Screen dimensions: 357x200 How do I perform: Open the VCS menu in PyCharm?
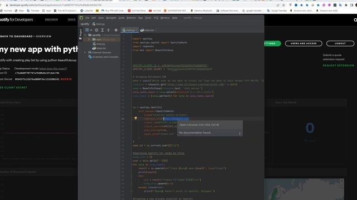click(156, 18)
